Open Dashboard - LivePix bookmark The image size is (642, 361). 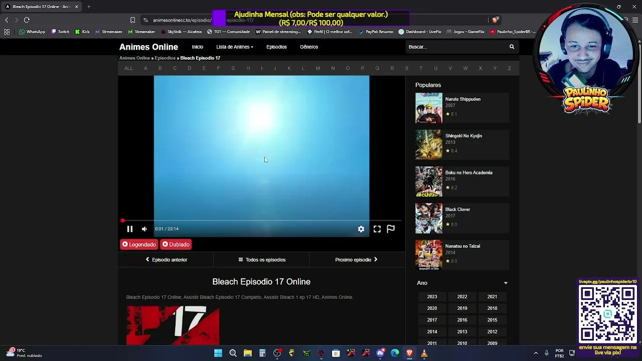coord(420,32)
